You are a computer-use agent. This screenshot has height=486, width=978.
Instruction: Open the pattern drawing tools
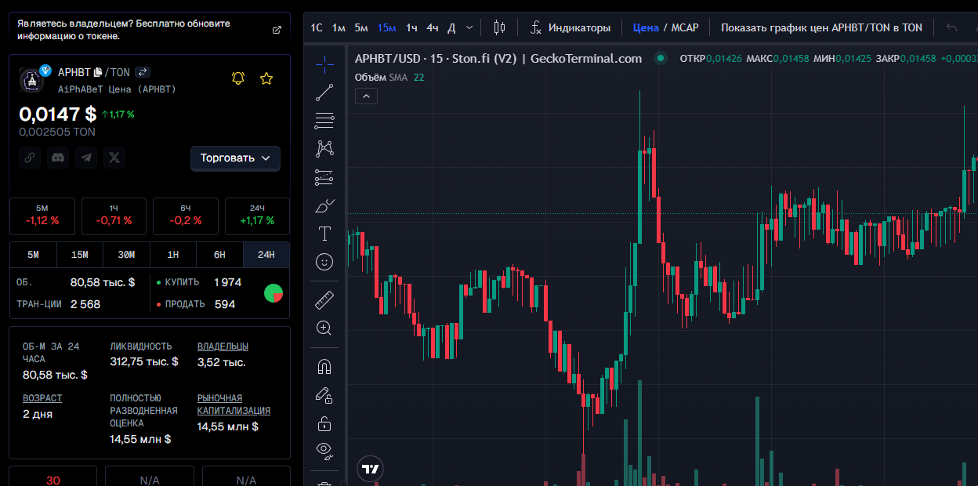(324, 148)
